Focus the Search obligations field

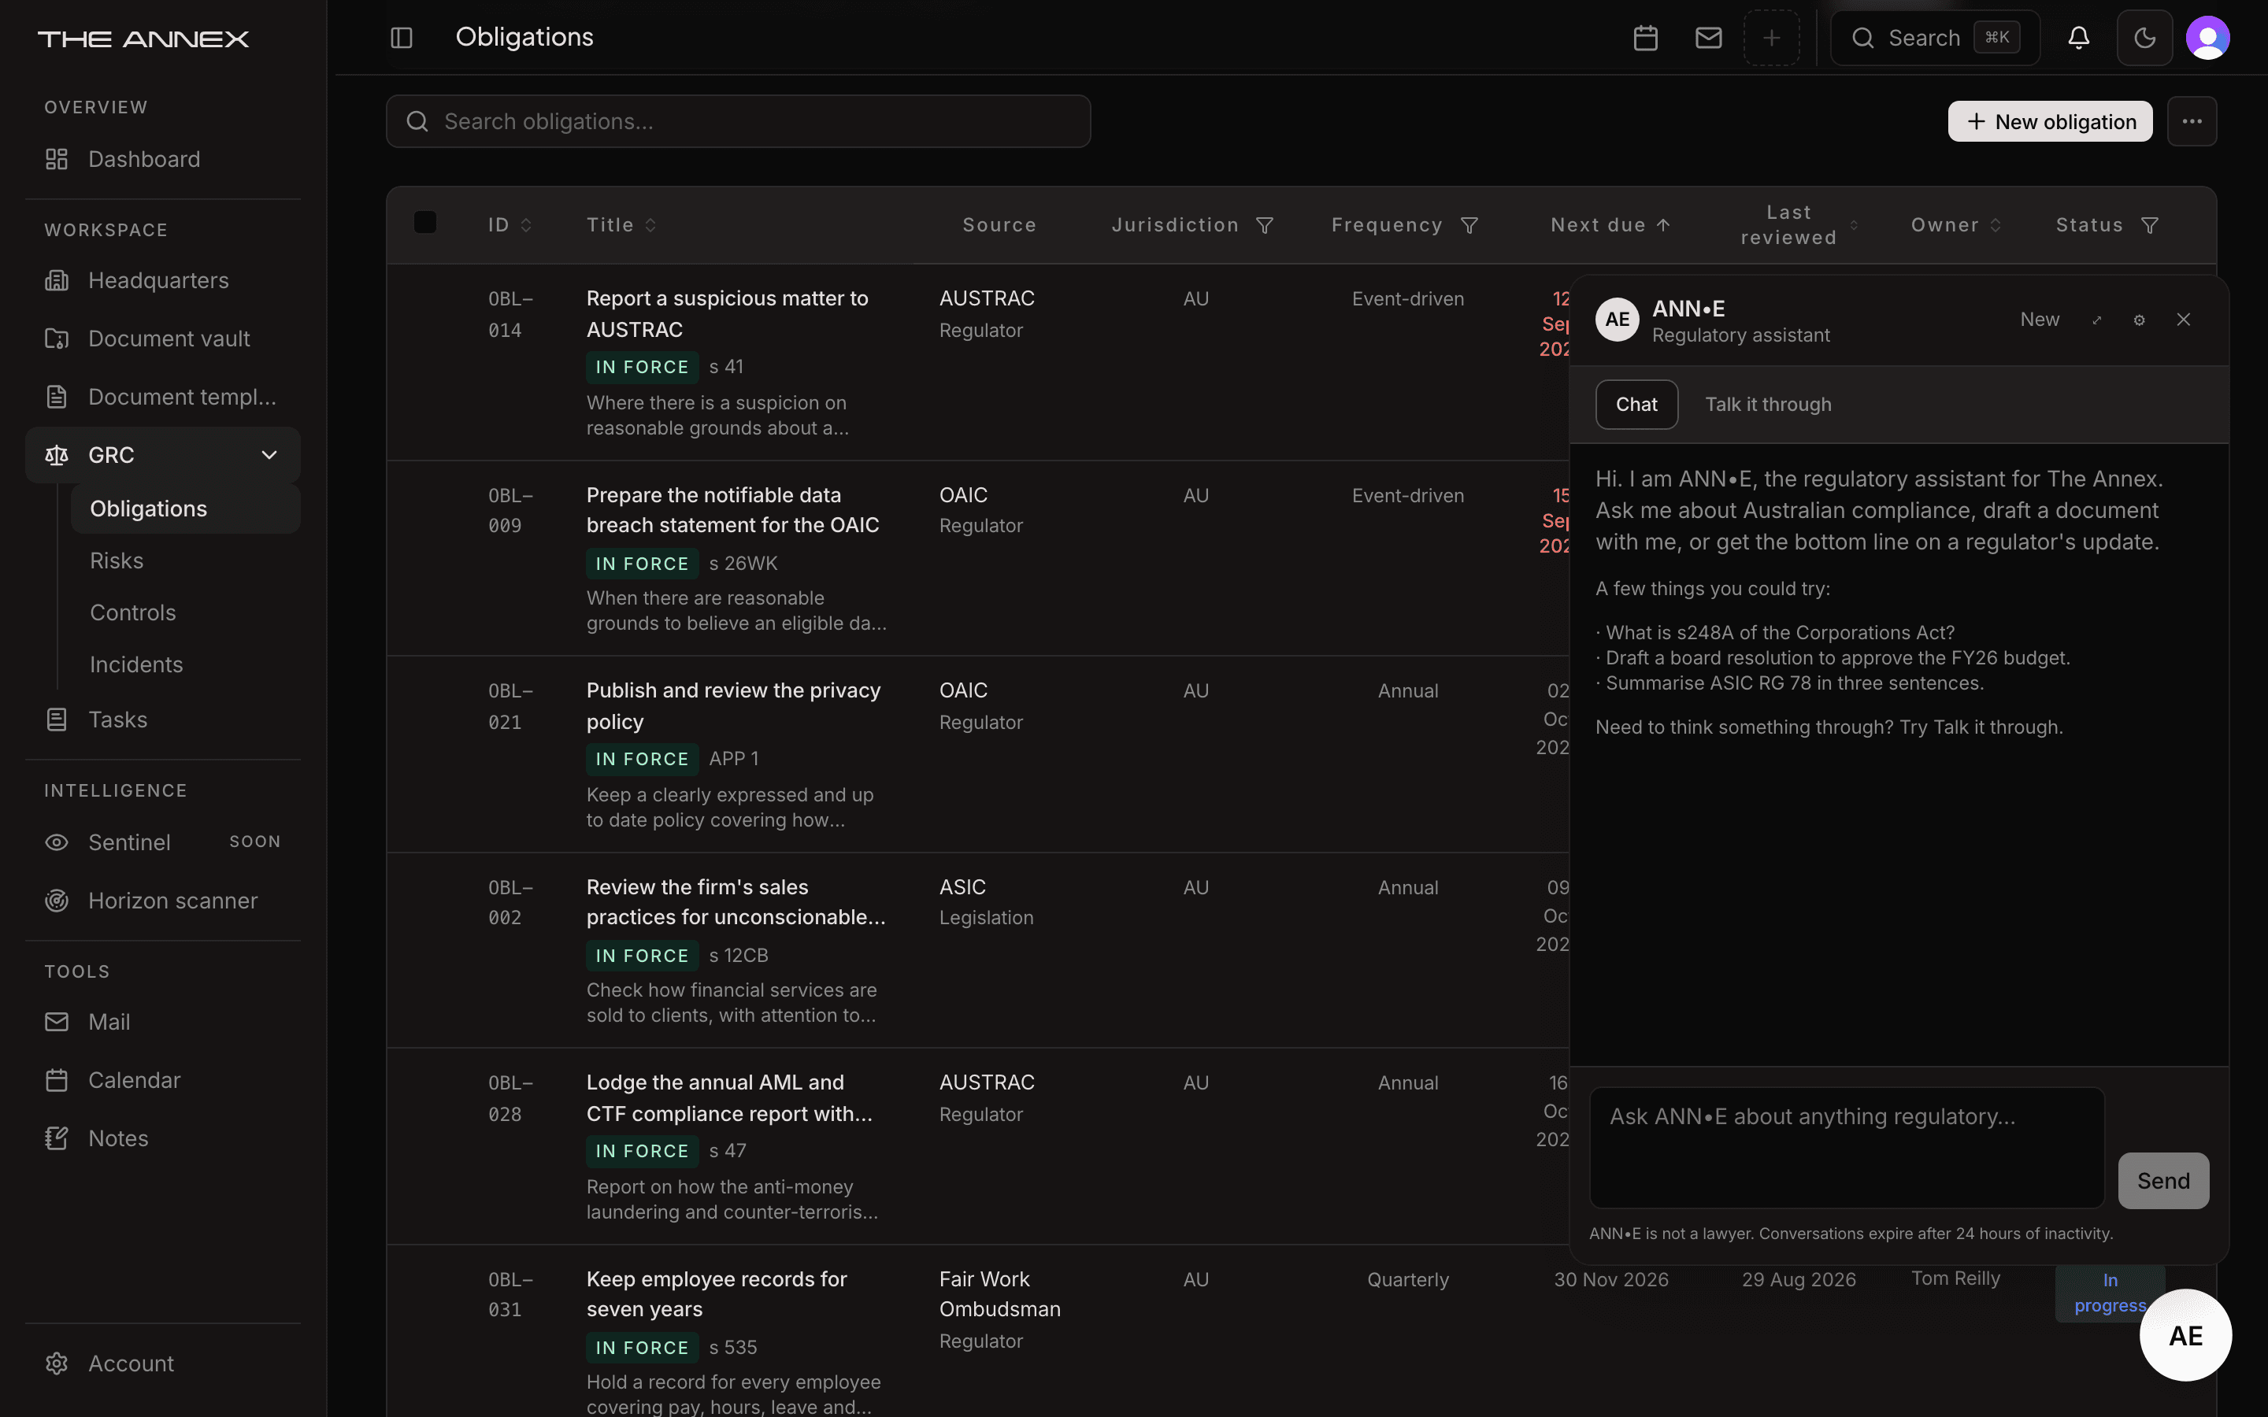[738, 121]
